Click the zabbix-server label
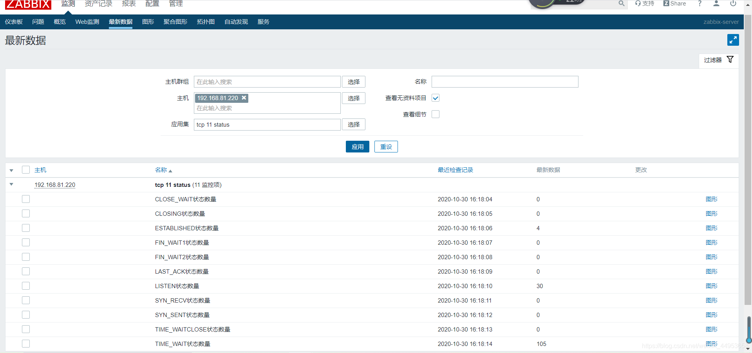752x353 pixels. [721, 22]
